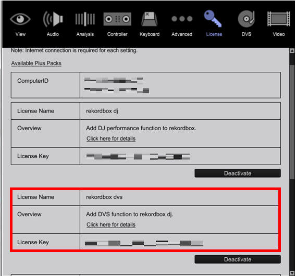Screen dimensions: 296x276
Task: Select the Video filmstrip icon
Action: coord(279,19)
